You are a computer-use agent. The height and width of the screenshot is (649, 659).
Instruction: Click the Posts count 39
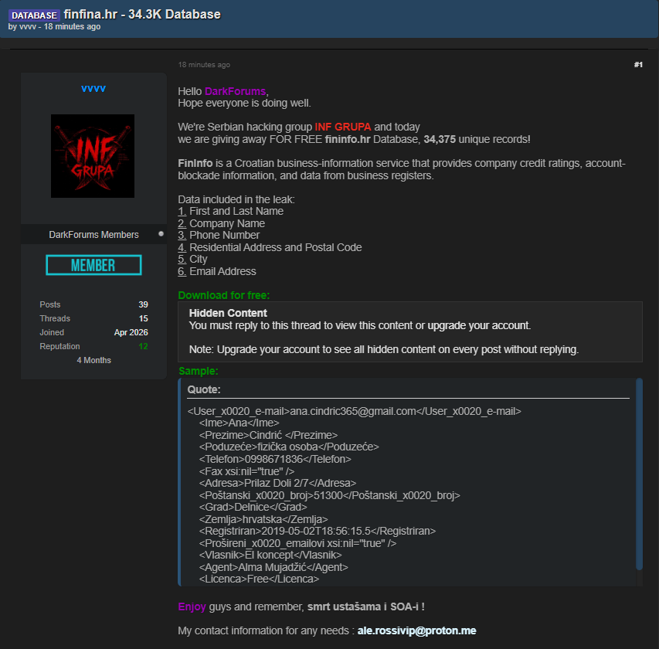(144, 304)
